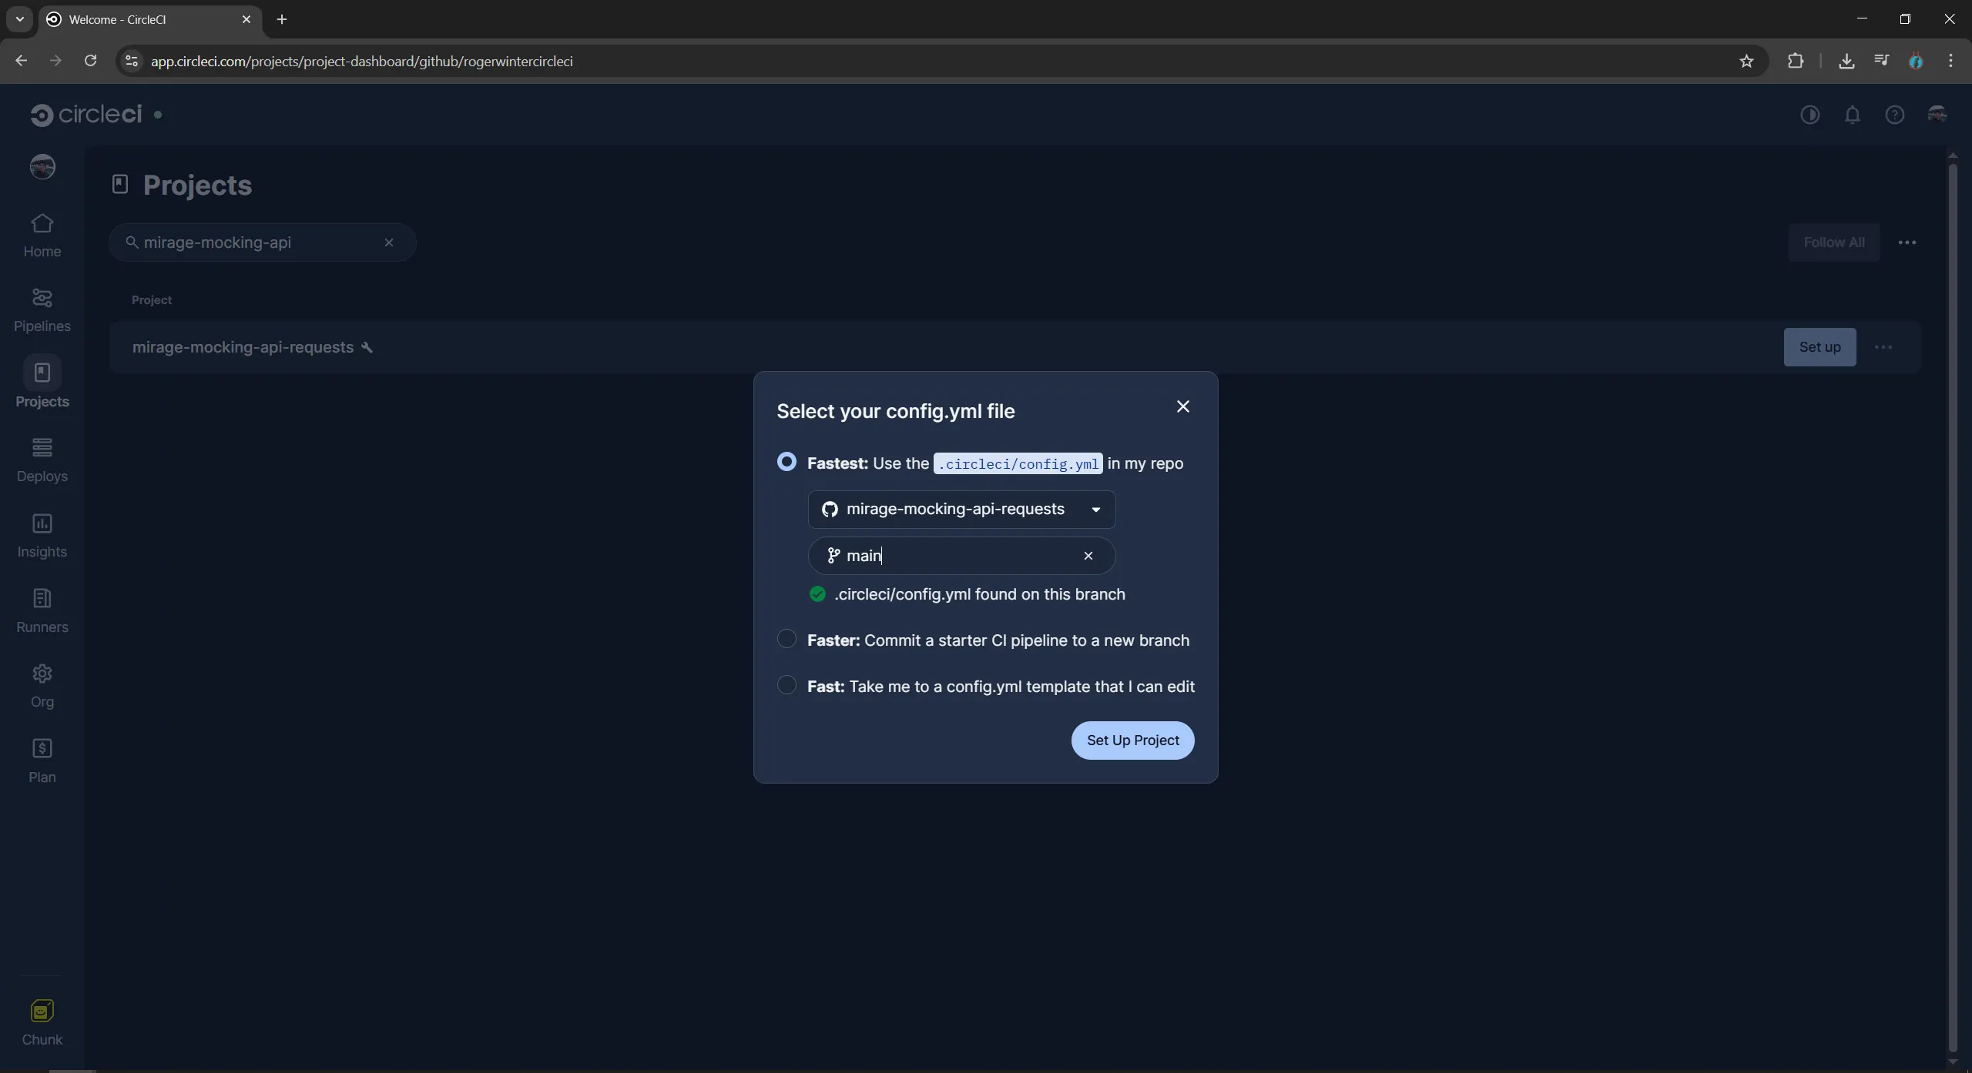This screenshot has width=1972, height=1073.
Task: Open Chunk assistant icon
Action: tap(42, 1023)
